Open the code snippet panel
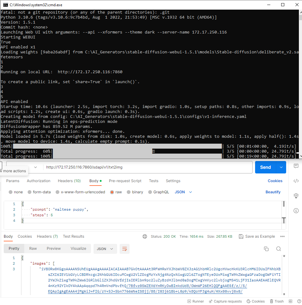 point(296,181)
